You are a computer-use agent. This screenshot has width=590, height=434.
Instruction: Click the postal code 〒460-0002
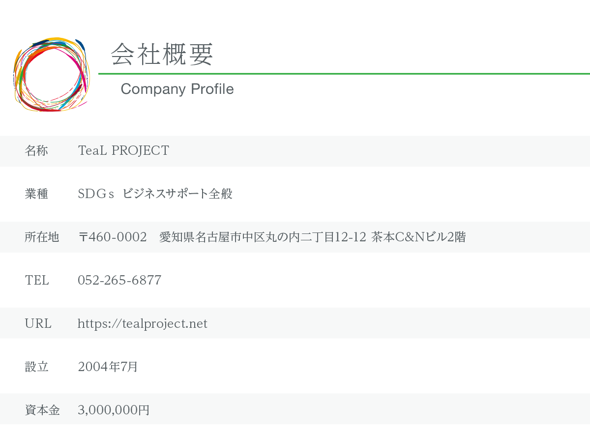pyautogui.click(x=113, y=237)
